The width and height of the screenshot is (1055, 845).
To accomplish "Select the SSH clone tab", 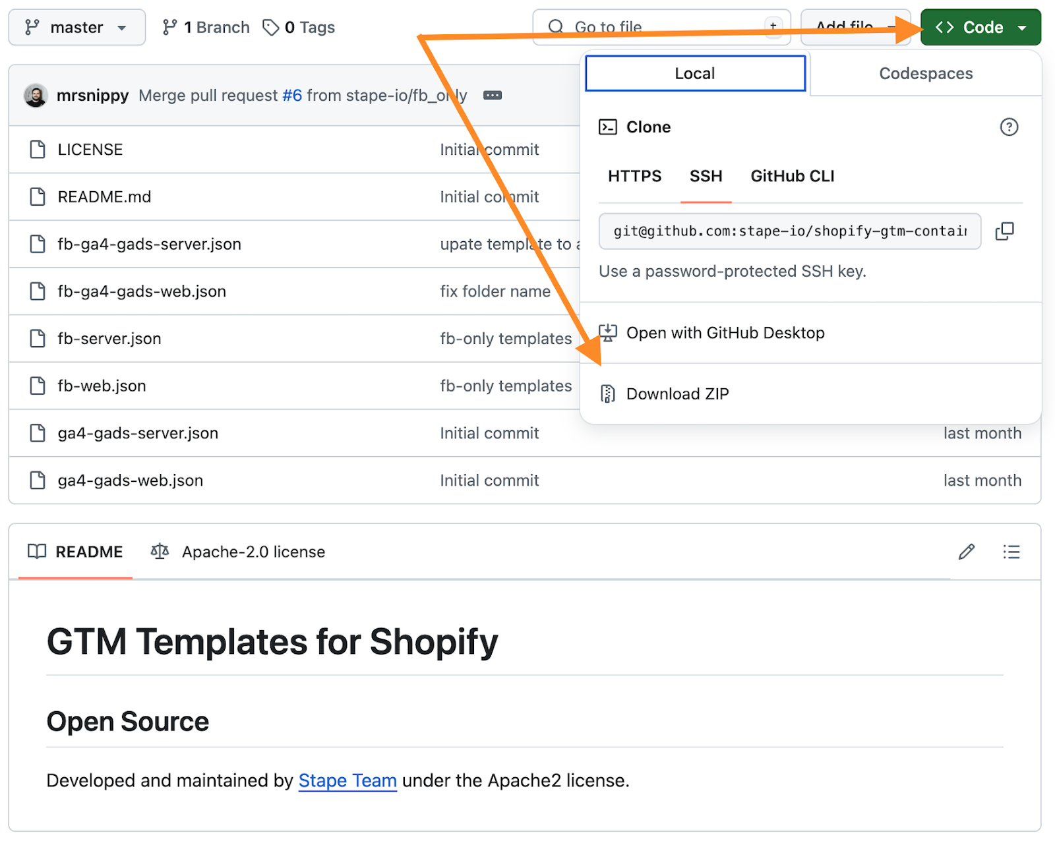I will pyautogui.click(x=706, y=176).
